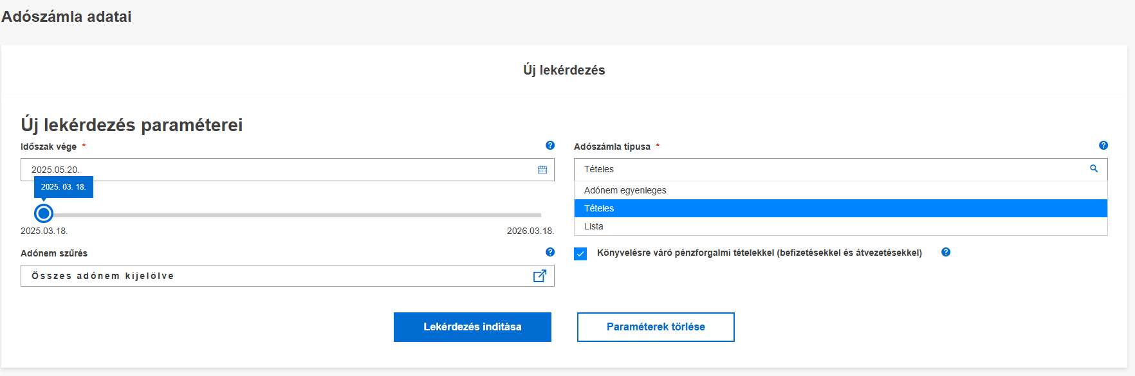Click the help icon beside Adónem szűrés
Viewport: 1135px width, 376px height.
pos(550,252)
